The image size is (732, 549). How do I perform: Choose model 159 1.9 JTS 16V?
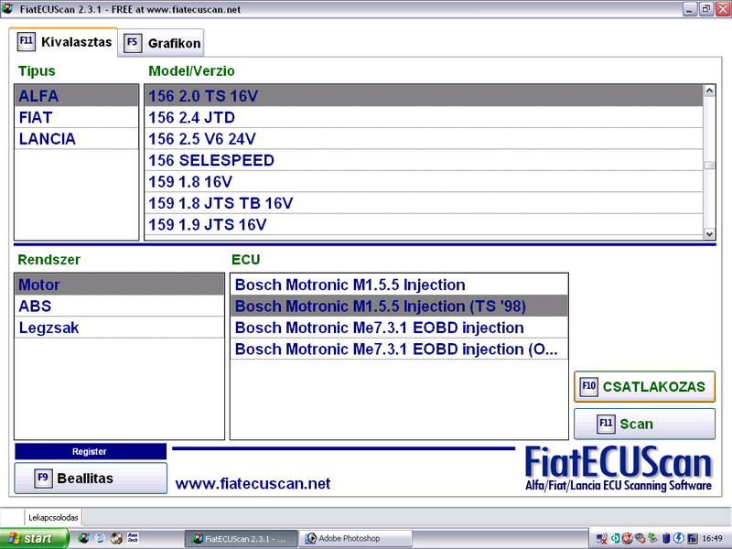(x=424, y=224)
